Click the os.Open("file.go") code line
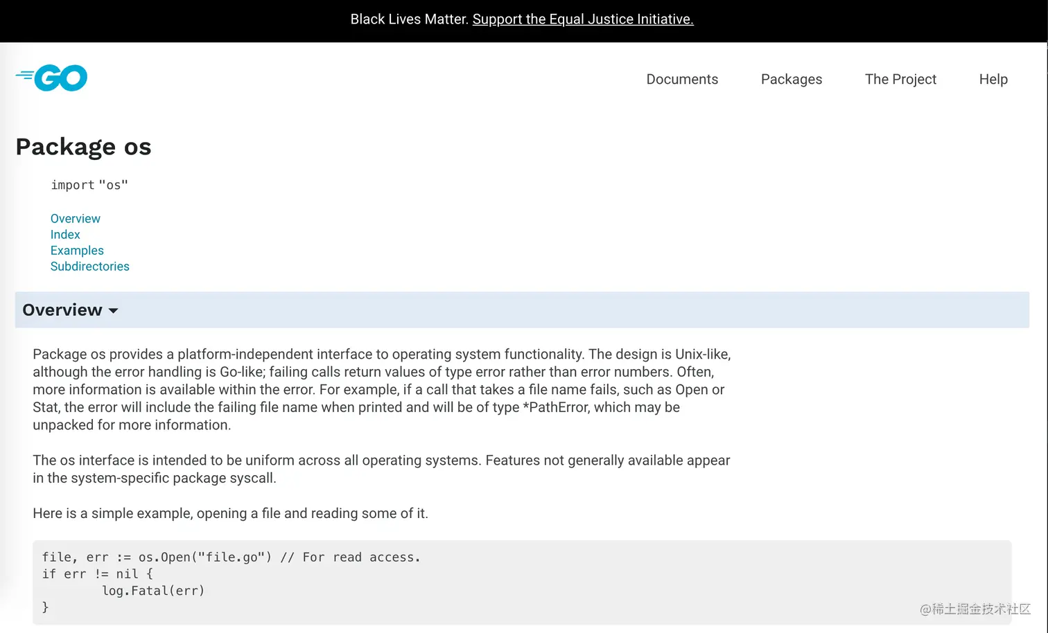The width and height of the screenshot is (1048, 633). click(x=231, y=557)
